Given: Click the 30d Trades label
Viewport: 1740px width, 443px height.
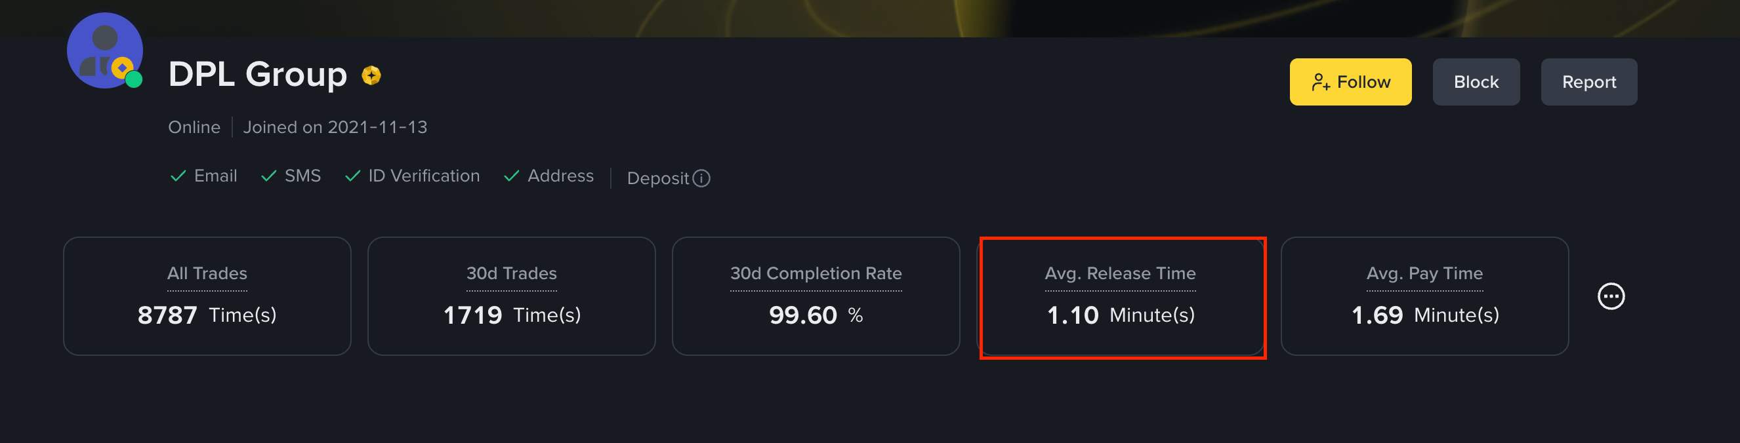Looking at the screenshot, I should (x=511, y=273).
